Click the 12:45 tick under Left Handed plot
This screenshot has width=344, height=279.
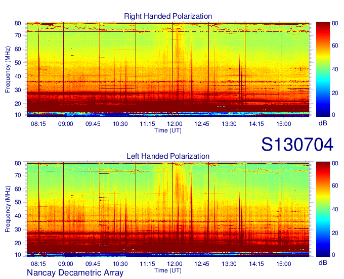(x=202, y=264)
